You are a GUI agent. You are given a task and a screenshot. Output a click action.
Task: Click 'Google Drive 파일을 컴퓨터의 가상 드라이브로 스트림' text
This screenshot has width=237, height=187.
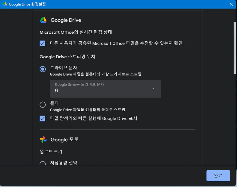(96, 74)
